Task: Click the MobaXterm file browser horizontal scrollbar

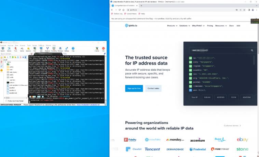Action: click(15, 98)
